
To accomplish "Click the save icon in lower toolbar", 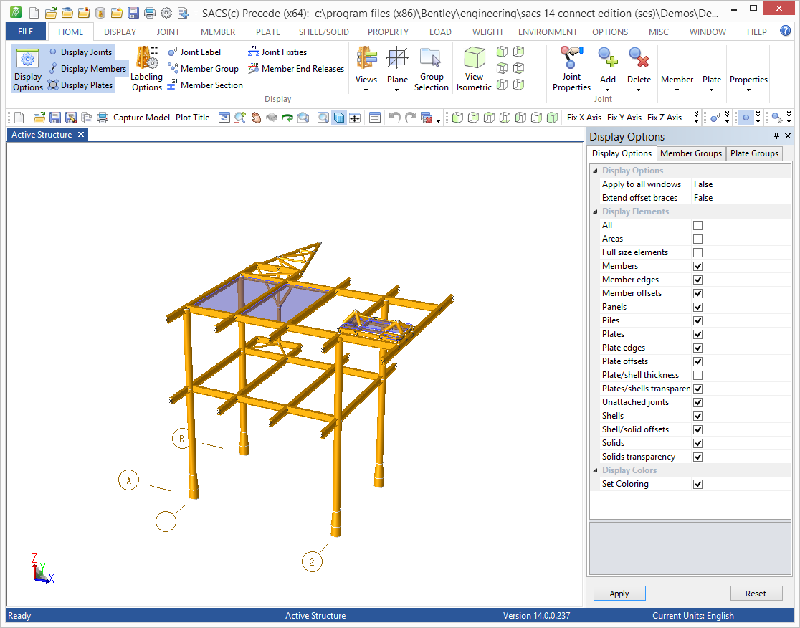I will [x=55, y=118].
